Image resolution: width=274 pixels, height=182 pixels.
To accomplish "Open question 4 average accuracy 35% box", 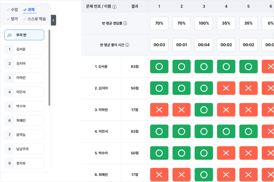I will point(226,23).
